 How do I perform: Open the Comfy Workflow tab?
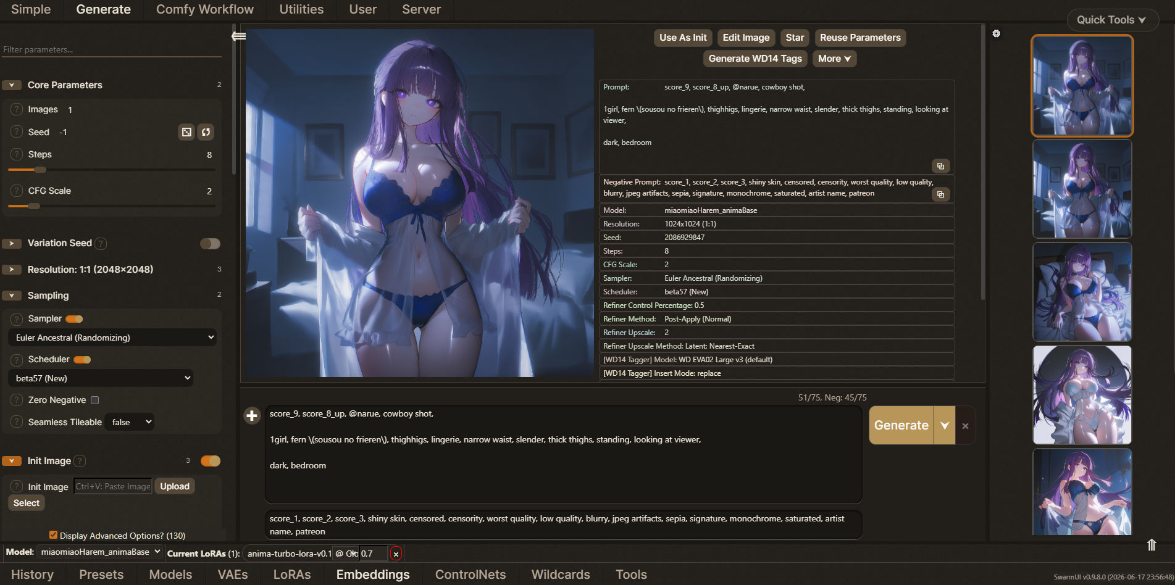tap(205, 9)
